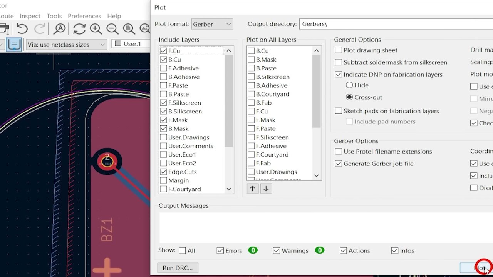Click the Plot on All Layers scrollbar thumb
Screen dimensions: 493x277
317,92
